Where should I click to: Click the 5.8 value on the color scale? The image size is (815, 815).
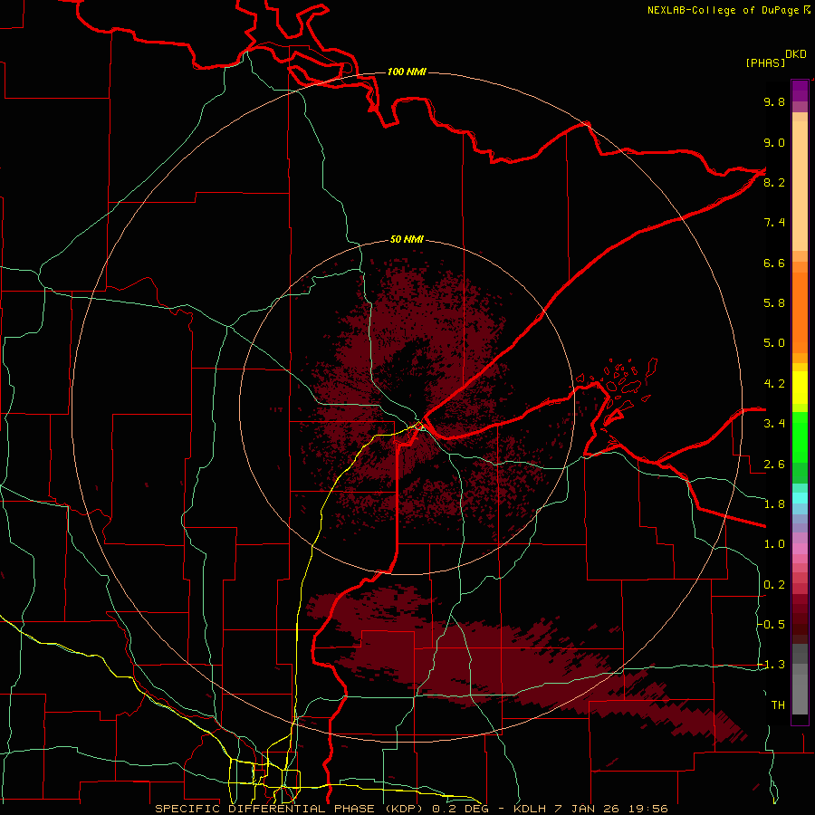[774, 303]
